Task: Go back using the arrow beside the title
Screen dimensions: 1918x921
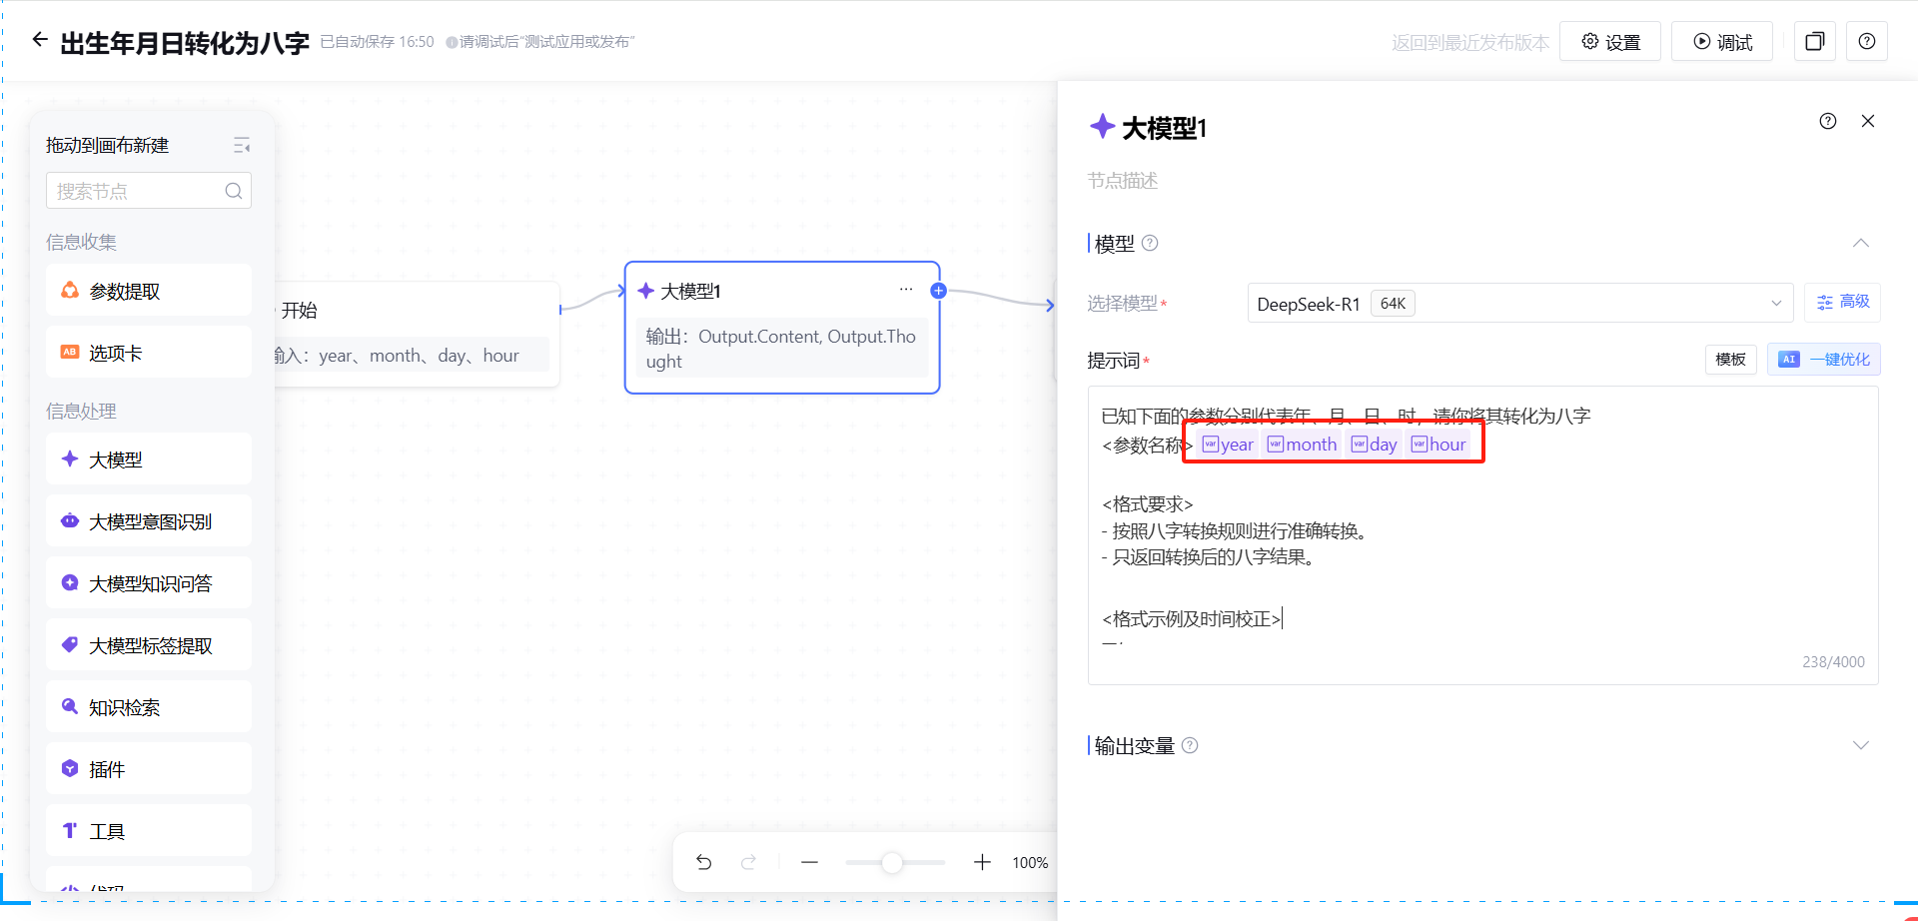Action: point(40,40)
